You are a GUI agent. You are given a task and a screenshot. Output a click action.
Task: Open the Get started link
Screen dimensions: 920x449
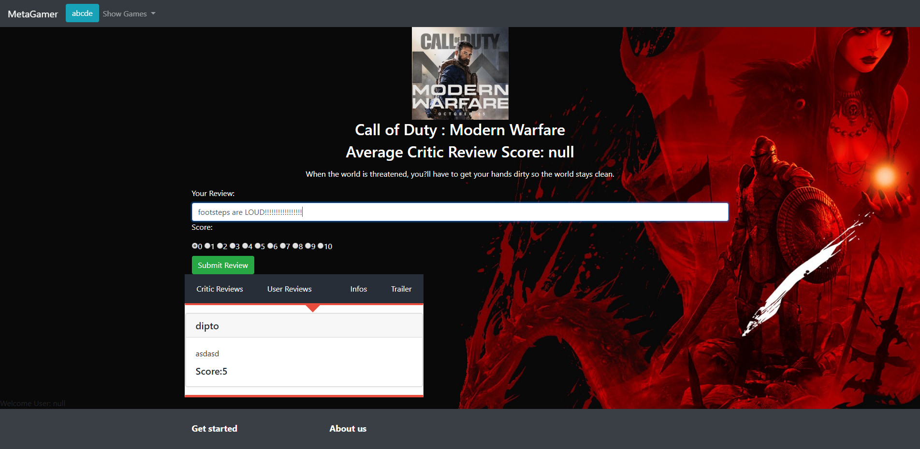click(214, 428)
